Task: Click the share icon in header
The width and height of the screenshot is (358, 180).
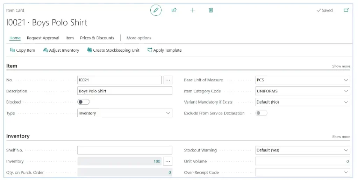Action: [174, 10]
